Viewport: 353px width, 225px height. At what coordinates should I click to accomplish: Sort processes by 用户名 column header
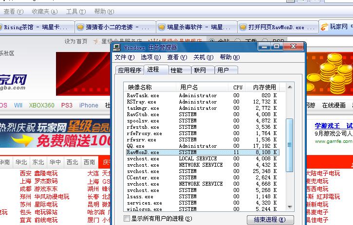pos(202,87)
